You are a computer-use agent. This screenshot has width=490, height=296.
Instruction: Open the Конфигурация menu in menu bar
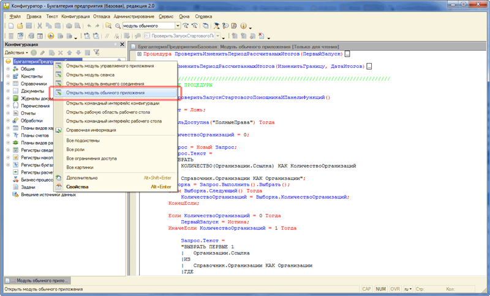tap(76, 15)
